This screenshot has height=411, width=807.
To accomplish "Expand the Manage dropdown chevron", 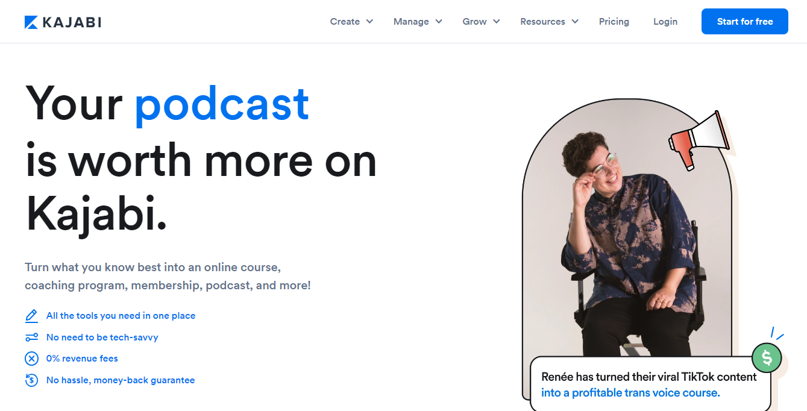I will click(439, 22).
